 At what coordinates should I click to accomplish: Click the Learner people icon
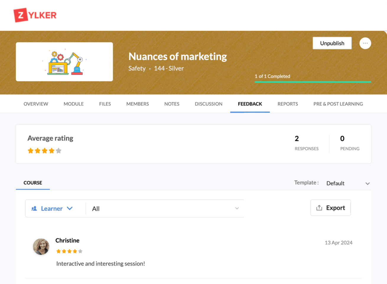[x=34, y=209]
